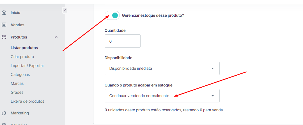Viewport: 303px width, 125px height.
Task: Toggle Gerenciar estoque desse produto switch
Action: [112, 15]
